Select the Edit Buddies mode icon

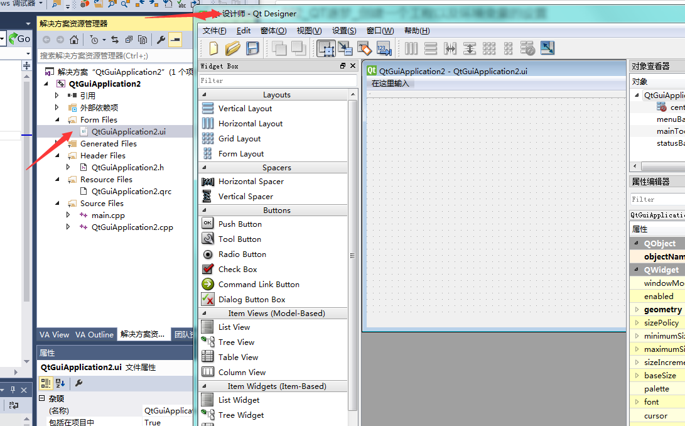[x=364, y=48]
